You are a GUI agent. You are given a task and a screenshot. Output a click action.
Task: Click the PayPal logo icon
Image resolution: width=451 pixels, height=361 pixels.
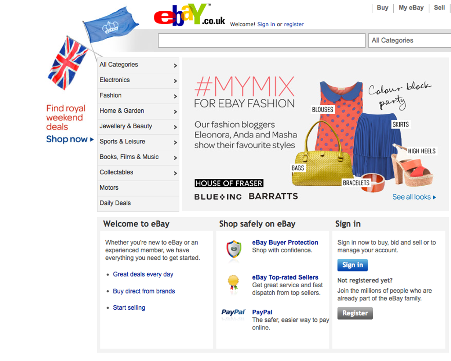point(233,312)
